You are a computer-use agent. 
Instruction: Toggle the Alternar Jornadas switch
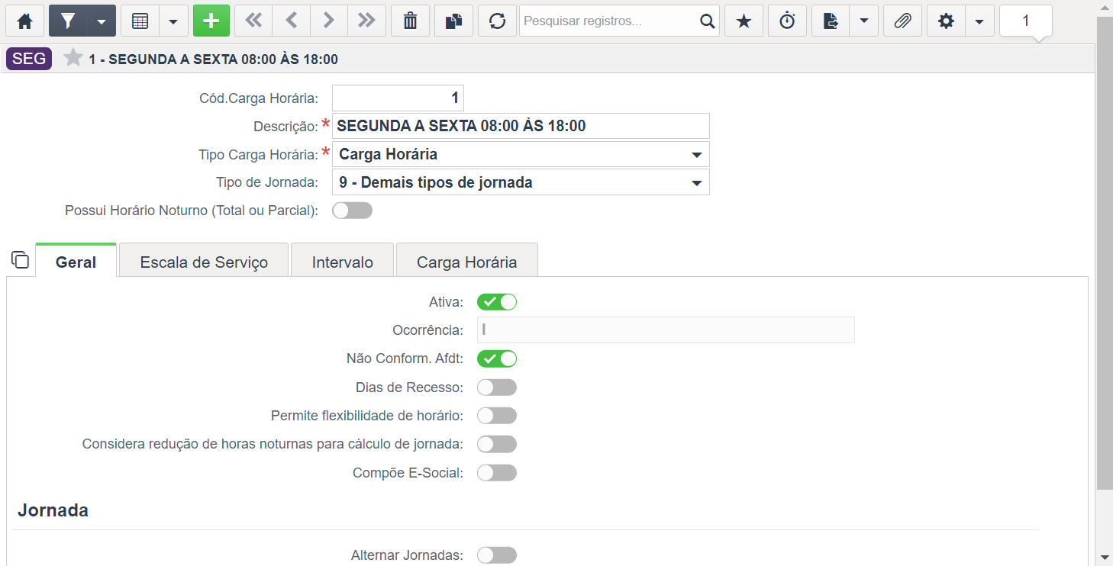coord(497,555)
